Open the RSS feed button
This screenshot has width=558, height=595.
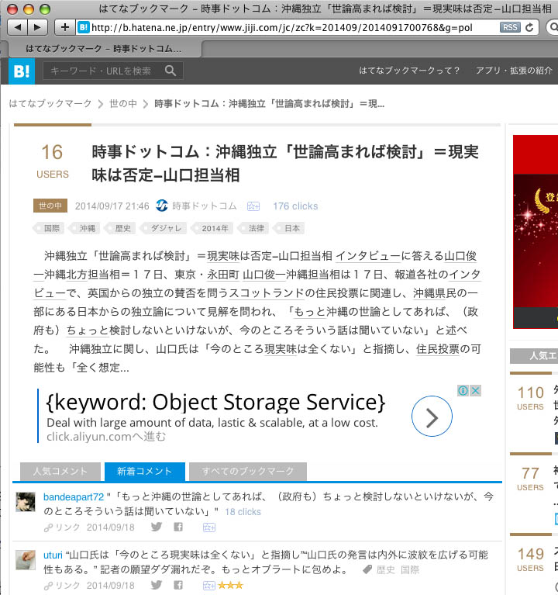pos(510,27)
